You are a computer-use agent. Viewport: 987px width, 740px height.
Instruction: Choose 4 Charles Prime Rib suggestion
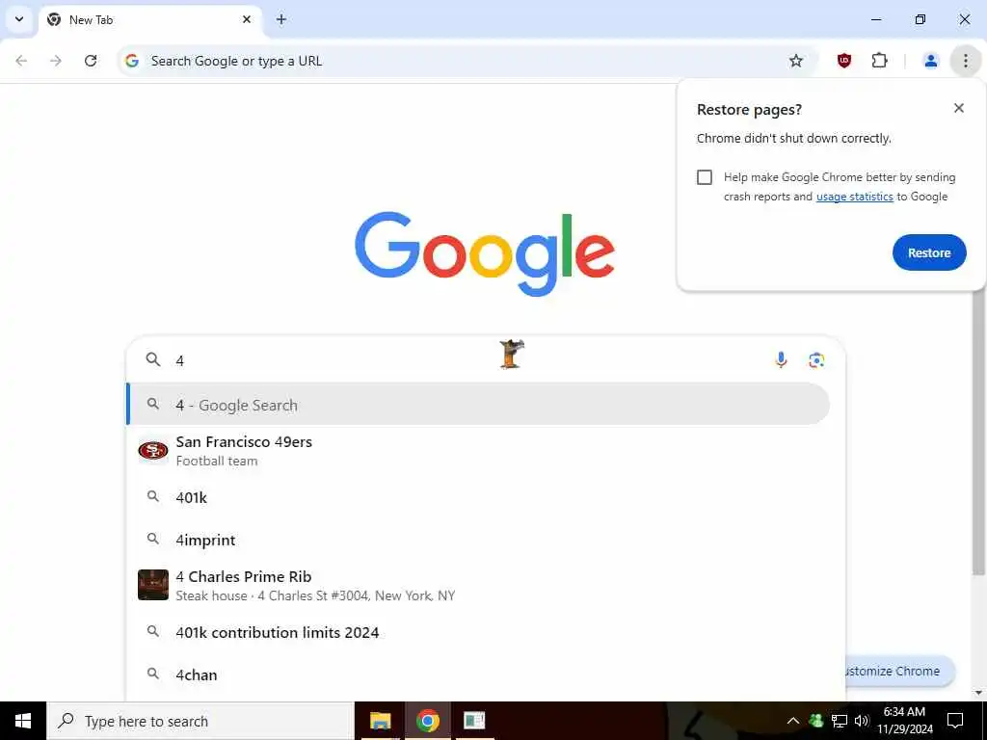pos(478,585)
